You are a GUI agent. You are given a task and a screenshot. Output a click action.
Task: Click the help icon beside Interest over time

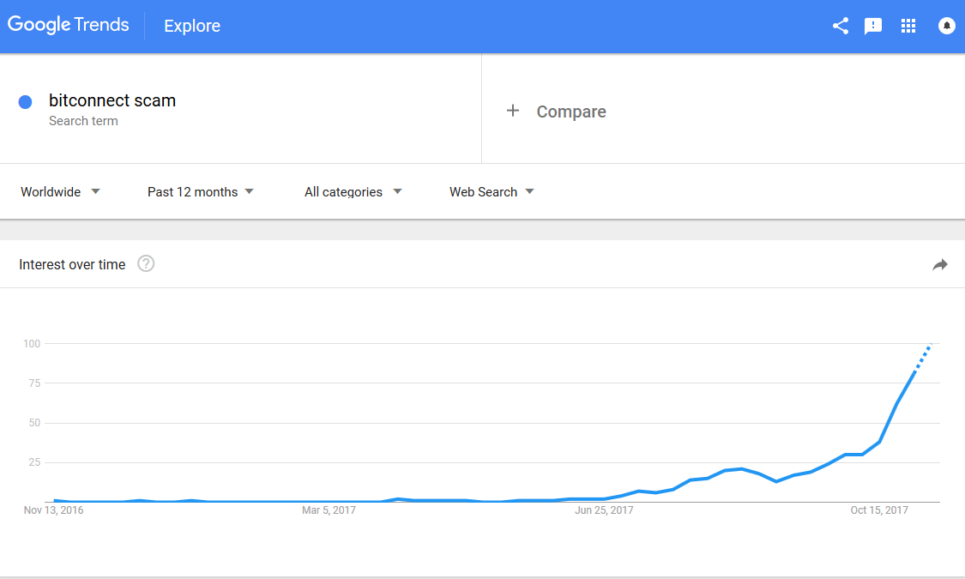pos(146,263)
